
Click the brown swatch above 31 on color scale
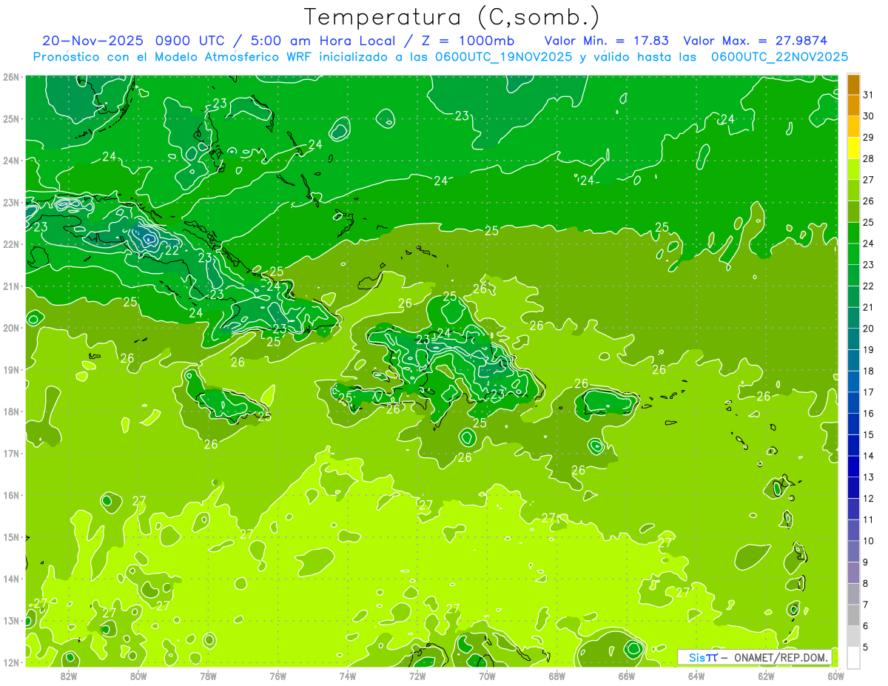pyautogui.click(x=853, y=84)
